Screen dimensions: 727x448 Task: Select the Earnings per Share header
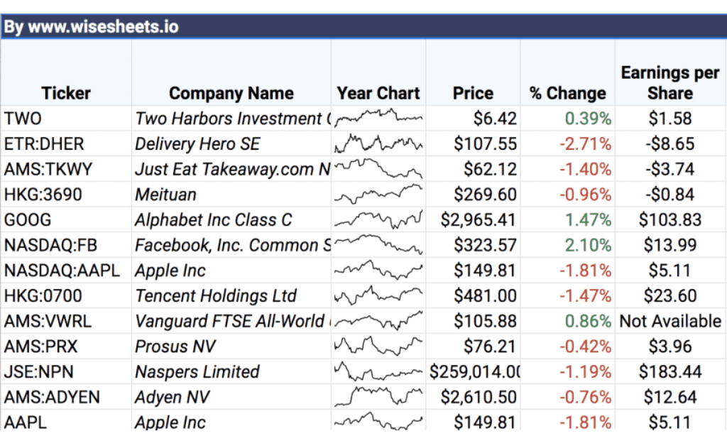point(670,82)
